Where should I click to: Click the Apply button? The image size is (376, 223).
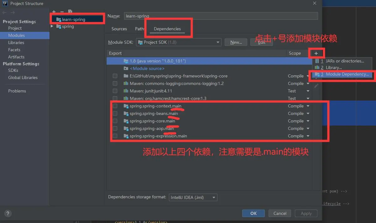coord(306,213)
